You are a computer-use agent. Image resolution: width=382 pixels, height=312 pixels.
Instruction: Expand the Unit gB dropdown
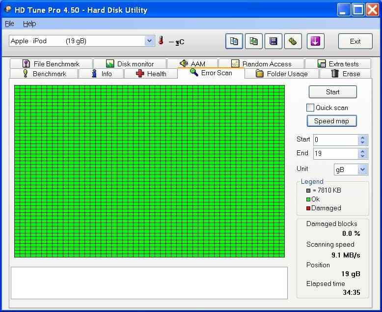(x=362, y=170)
